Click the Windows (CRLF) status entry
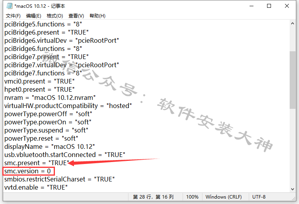This screenshot has height=204, width=299. (223, 197)
